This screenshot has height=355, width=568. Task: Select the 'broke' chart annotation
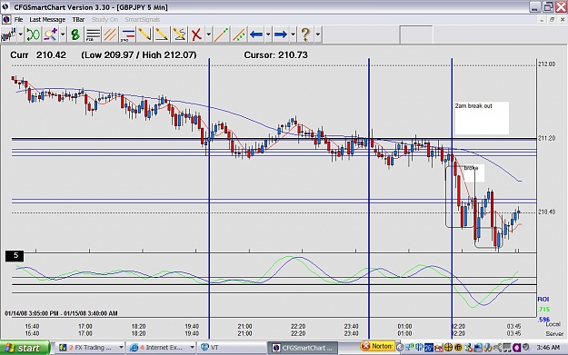[471, 168]
